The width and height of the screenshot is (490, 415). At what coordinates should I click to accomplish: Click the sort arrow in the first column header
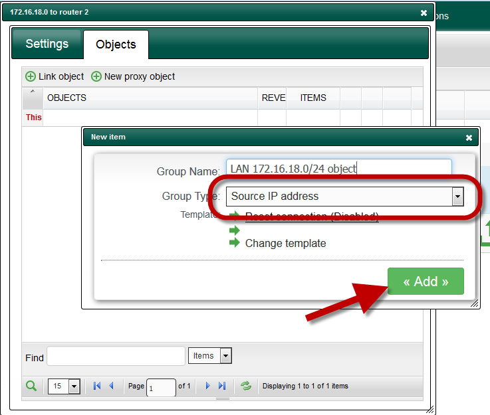point(33,92)
